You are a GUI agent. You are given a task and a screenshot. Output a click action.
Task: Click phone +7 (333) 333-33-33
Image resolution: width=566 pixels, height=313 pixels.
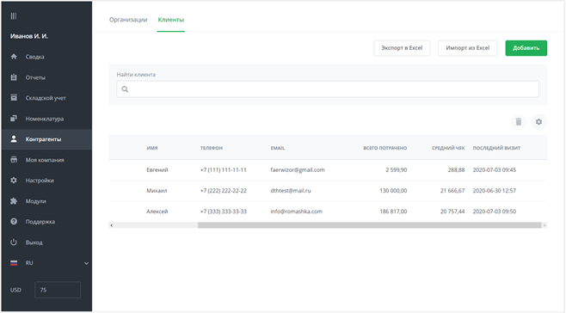click(x=224, y=212)
